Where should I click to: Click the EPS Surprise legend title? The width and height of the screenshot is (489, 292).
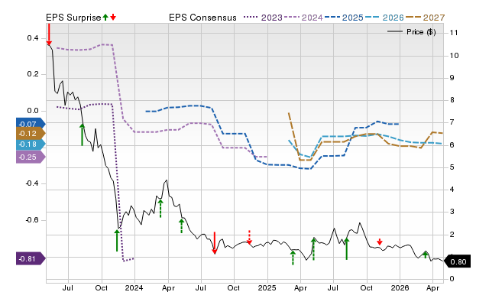click(x=73, y=18)
